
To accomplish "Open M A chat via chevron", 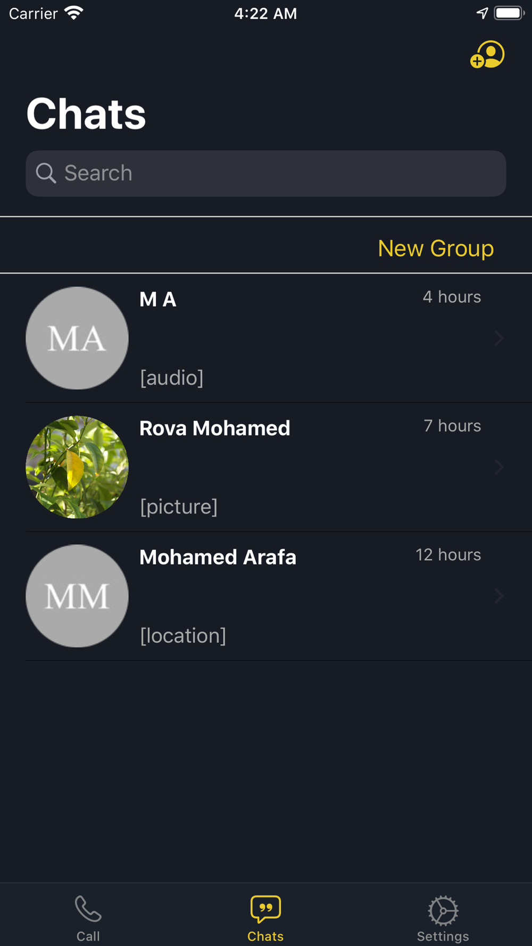I will (498, 338).
